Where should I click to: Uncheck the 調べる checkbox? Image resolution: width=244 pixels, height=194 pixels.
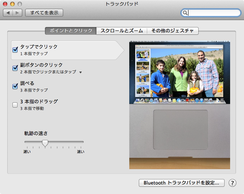point(15,86)
